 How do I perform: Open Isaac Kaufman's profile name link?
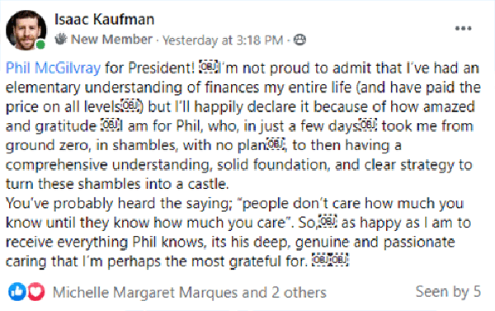click(104, 19)
